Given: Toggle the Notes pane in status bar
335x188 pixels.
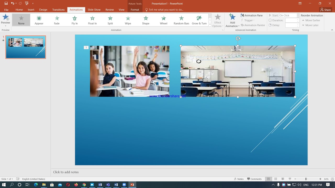Looking at the screenshot, I should tap(238, 179).
